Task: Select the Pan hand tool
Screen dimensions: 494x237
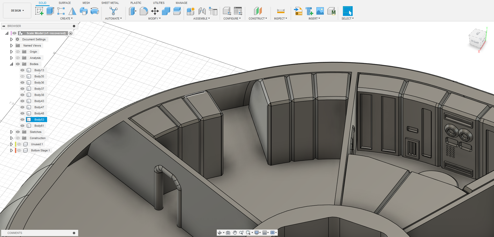Action: coord(235,233)
